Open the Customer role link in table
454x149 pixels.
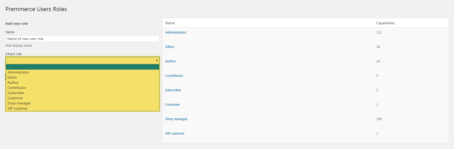[x=173, y=104]
